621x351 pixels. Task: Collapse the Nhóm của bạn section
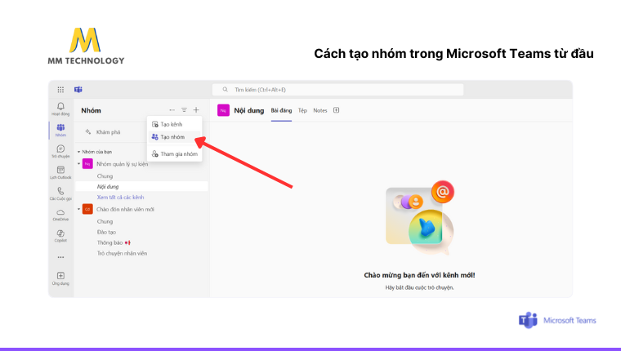click(78, 152)
